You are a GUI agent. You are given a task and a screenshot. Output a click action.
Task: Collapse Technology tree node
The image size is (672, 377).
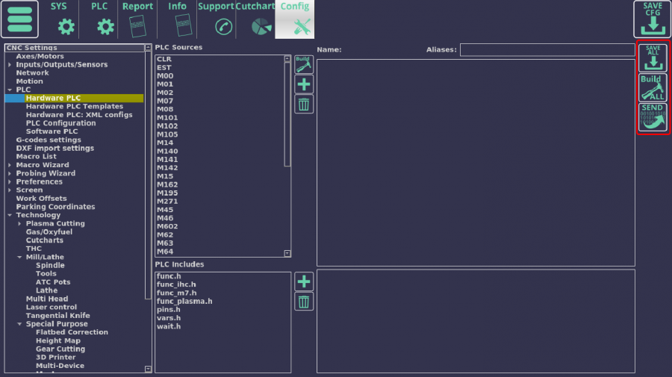(10, 215)
